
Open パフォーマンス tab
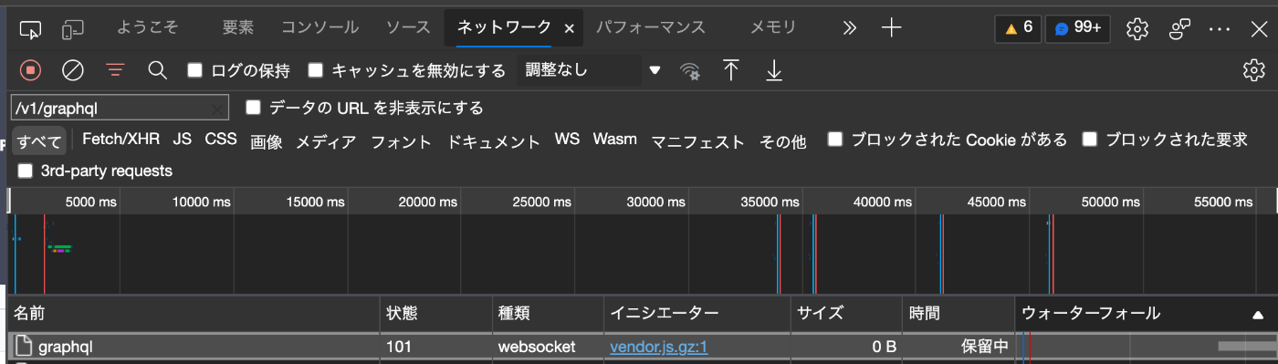tap(651, 27)
